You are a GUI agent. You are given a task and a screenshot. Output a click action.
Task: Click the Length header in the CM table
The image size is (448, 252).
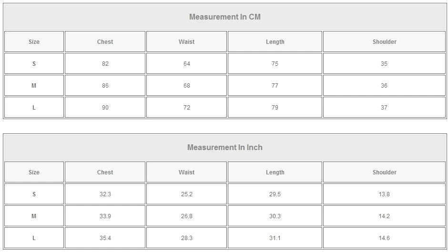(275, 42)
